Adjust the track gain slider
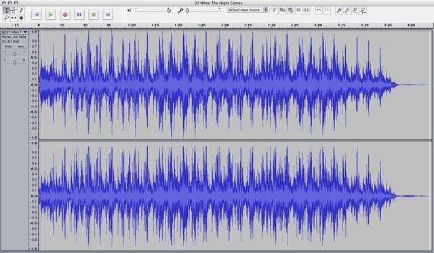Screen dimensions: 434x253 point(14,53)
